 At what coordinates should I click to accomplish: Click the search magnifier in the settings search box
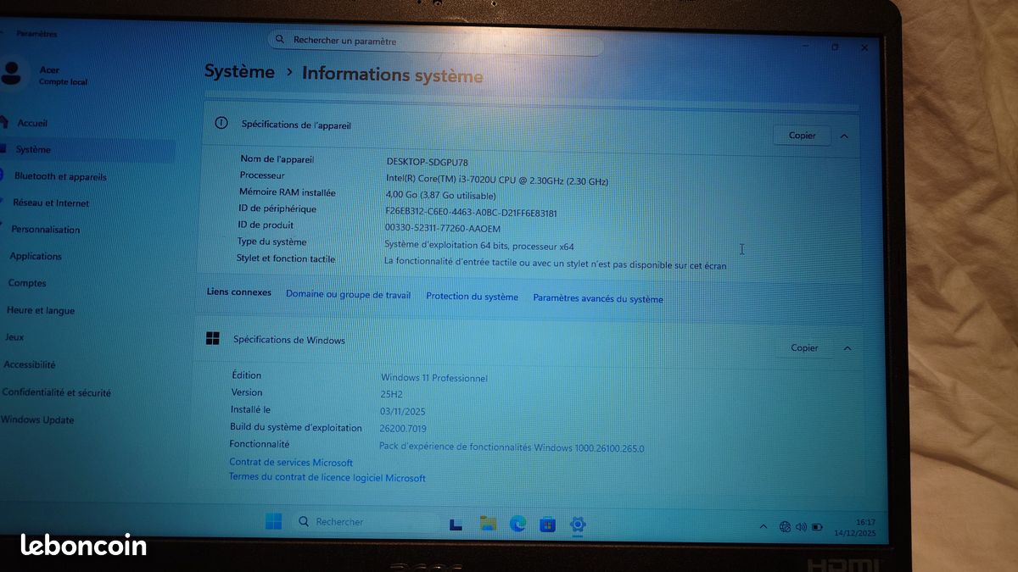tap(280, 39)
